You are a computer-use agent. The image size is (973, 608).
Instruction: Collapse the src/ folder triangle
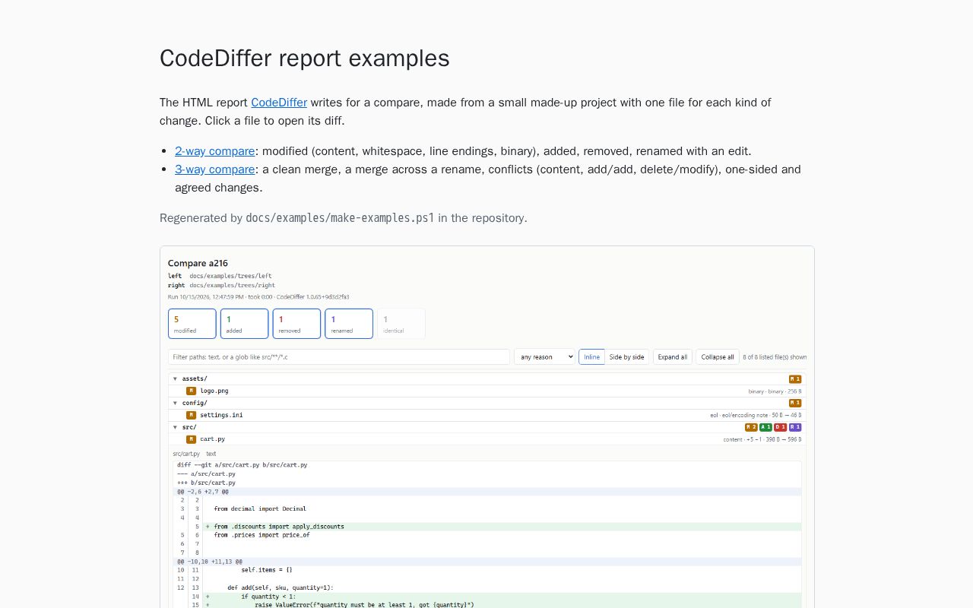pyautogui.click(x=175, y=427)
